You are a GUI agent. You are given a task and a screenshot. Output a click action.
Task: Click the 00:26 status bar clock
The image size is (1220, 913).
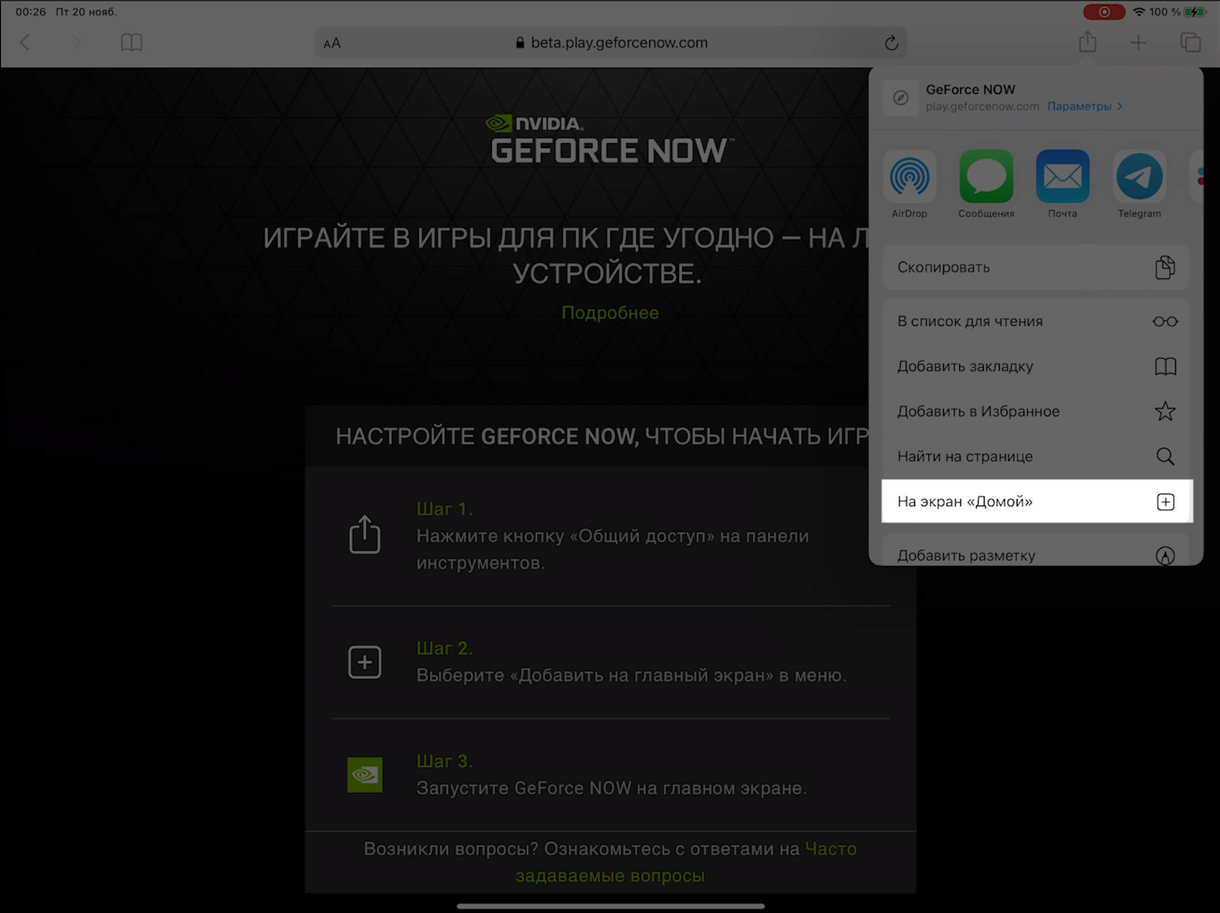[31, 11]
